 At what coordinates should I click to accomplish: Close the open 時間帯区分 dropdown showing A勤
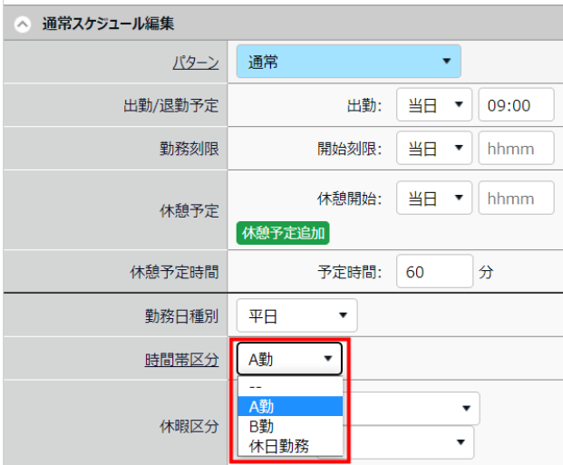pyautogui.click(x=289, y=359)
